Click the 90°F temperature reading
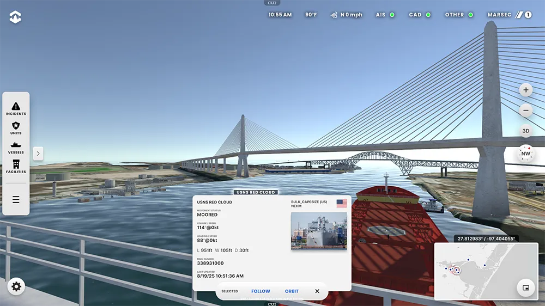This screenshot has width=545, height=306. (x=311, y=15)
